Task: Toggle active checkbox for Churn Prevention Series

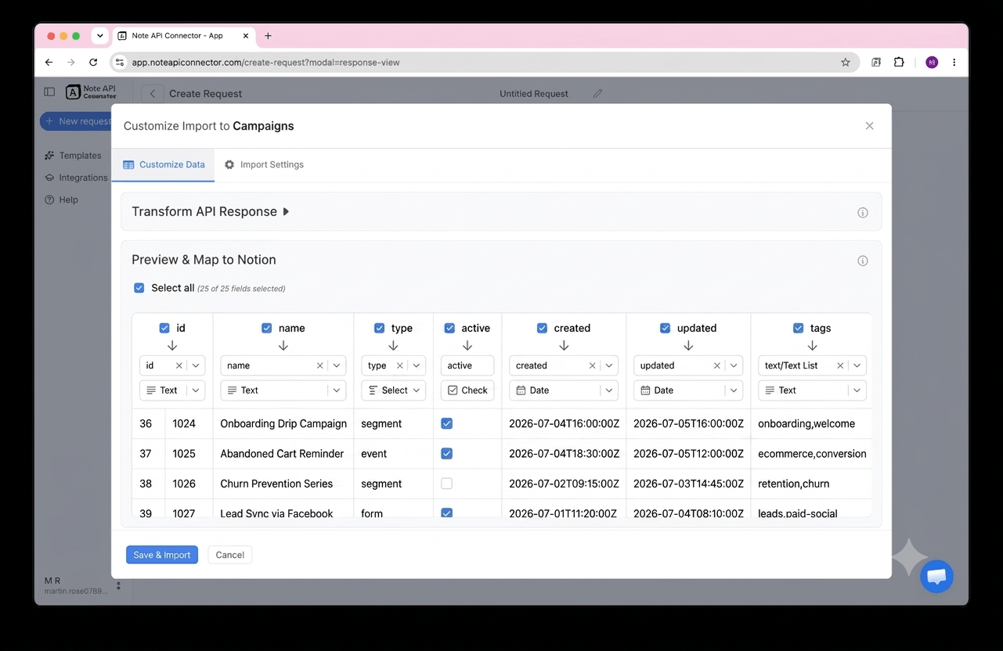Action: coord(447,484)
